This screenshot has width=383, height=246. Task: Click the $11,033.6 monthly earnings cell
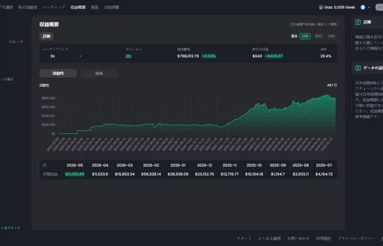(100, 174)
